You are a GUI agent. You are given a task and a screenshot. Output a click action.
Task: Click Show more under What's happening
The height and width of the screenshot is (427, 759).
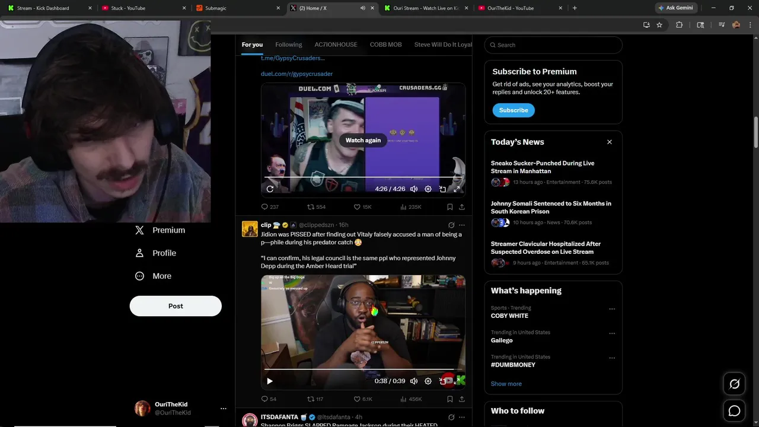[506, 384]
